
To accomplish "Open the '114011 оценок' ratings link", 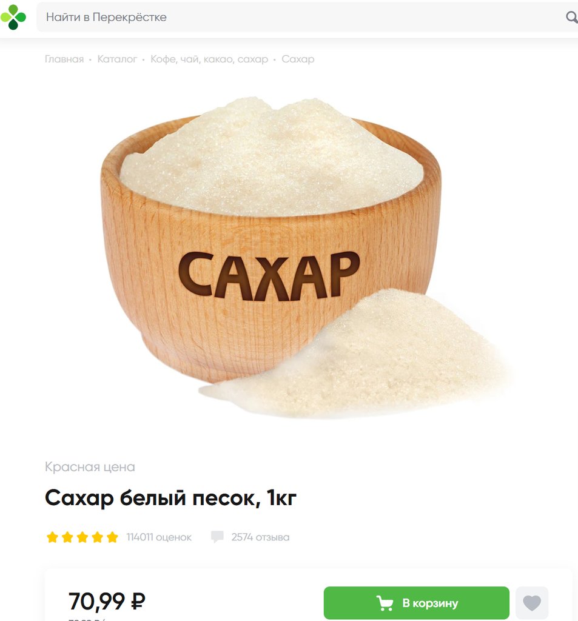I will click(x=159, y=537).
